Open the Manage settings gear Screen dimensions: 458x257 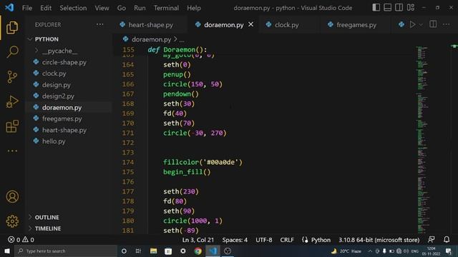coord(12,221)
